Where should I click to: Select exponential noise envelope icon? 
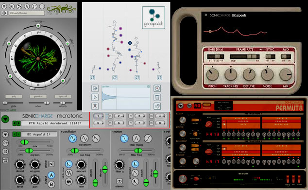tap(135, 164)
